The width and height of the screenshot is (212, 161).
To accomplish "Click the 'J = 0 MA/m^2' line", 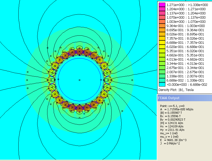I will click(170, 143).
